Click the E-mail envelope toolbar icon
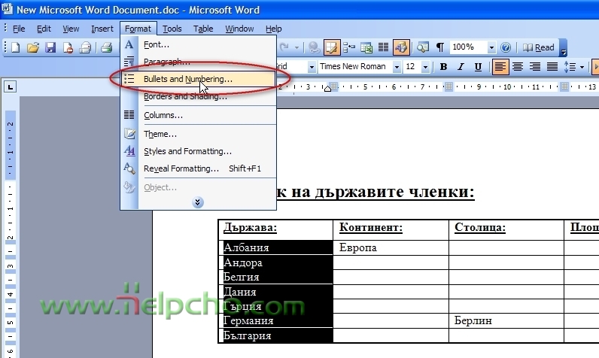 click(x=85, y=47)
